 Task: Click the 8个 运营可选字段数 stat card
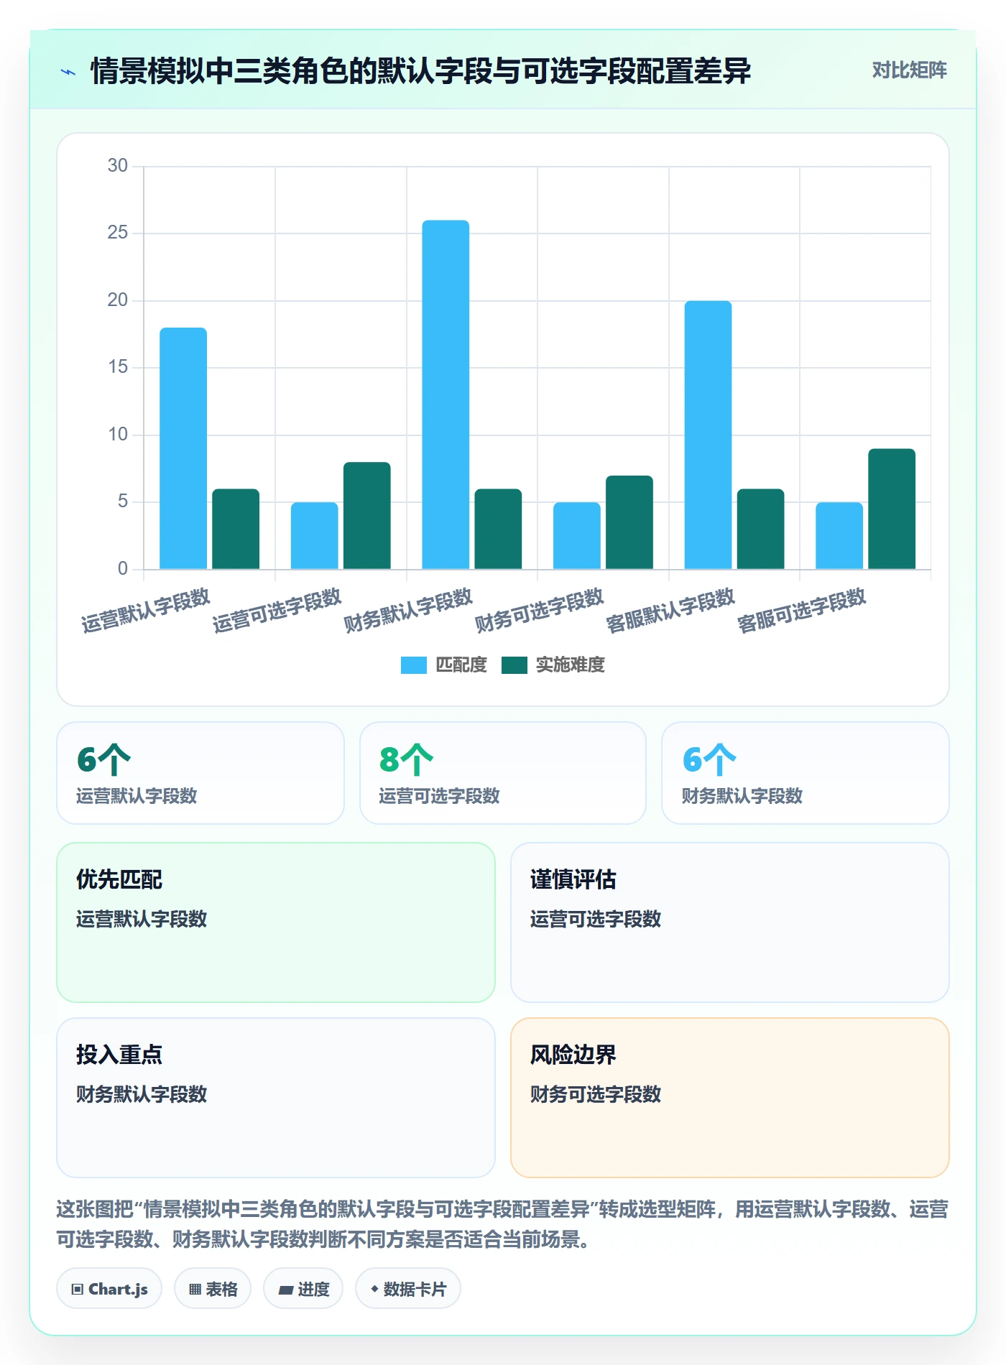503,773
